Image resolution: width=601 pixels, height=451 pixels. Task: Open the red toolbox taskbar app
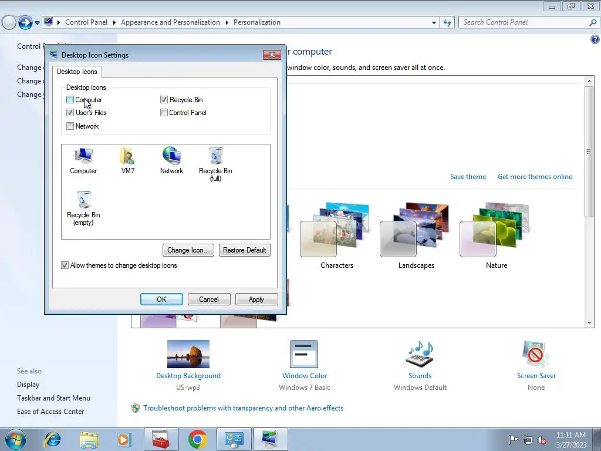click(x=161, y=439)
